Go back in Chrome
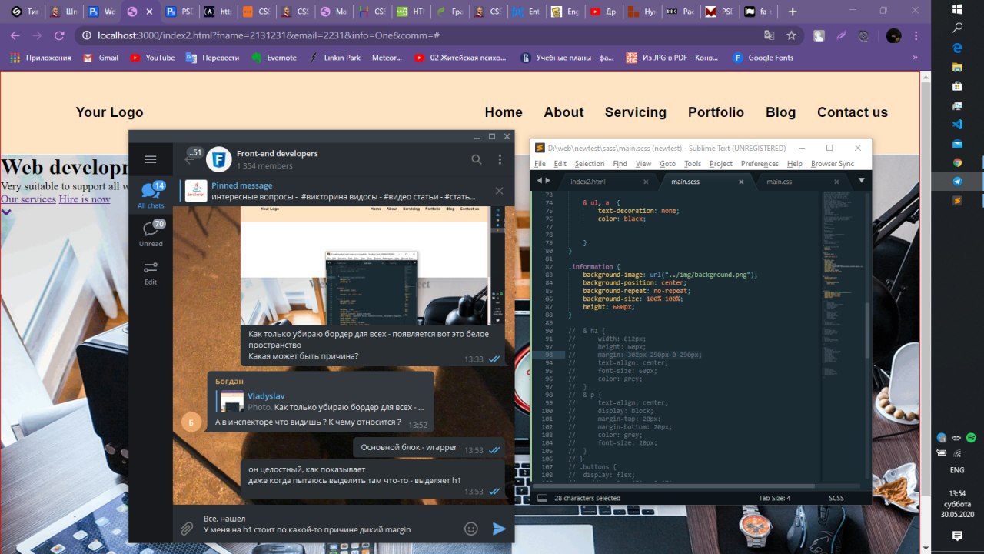Screen dimensions: 984x554 tap(15, 35)
